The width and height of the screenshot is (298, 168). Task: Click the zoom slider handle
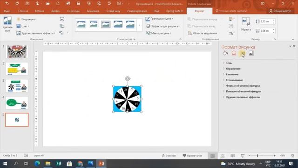click(x=257, y=155)
